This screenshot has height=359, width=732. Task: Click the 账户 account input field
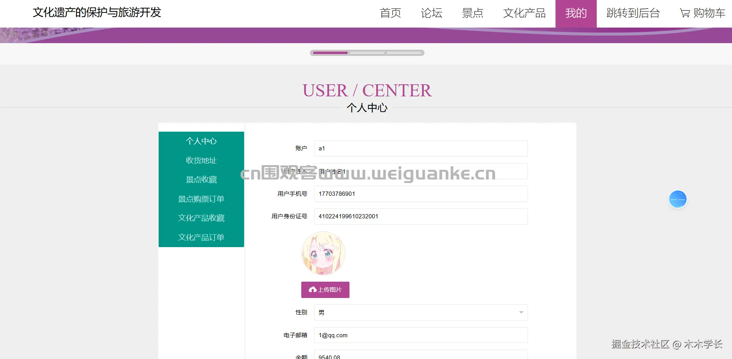coord(421,148)
